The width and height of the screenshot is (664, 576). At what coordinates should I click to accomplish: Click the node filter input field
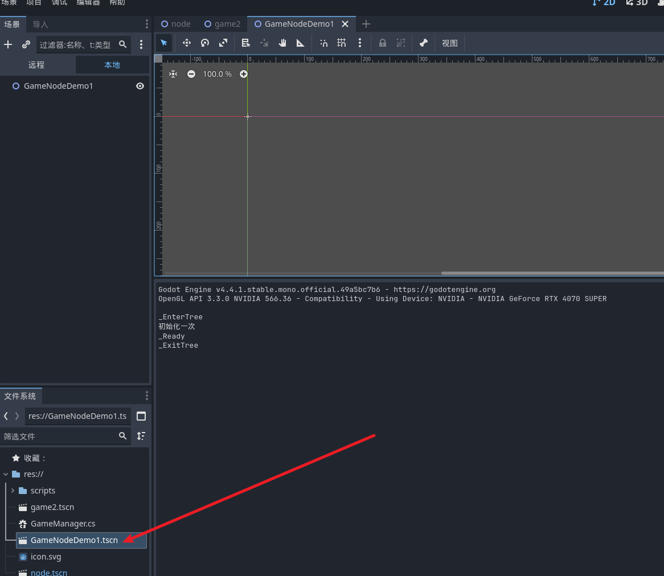(83, 44)
